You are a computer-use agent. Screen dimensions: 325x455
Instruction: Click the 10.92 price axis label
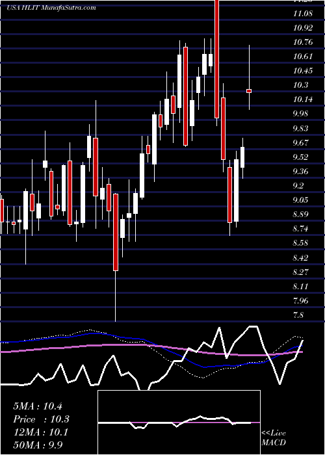303,28
